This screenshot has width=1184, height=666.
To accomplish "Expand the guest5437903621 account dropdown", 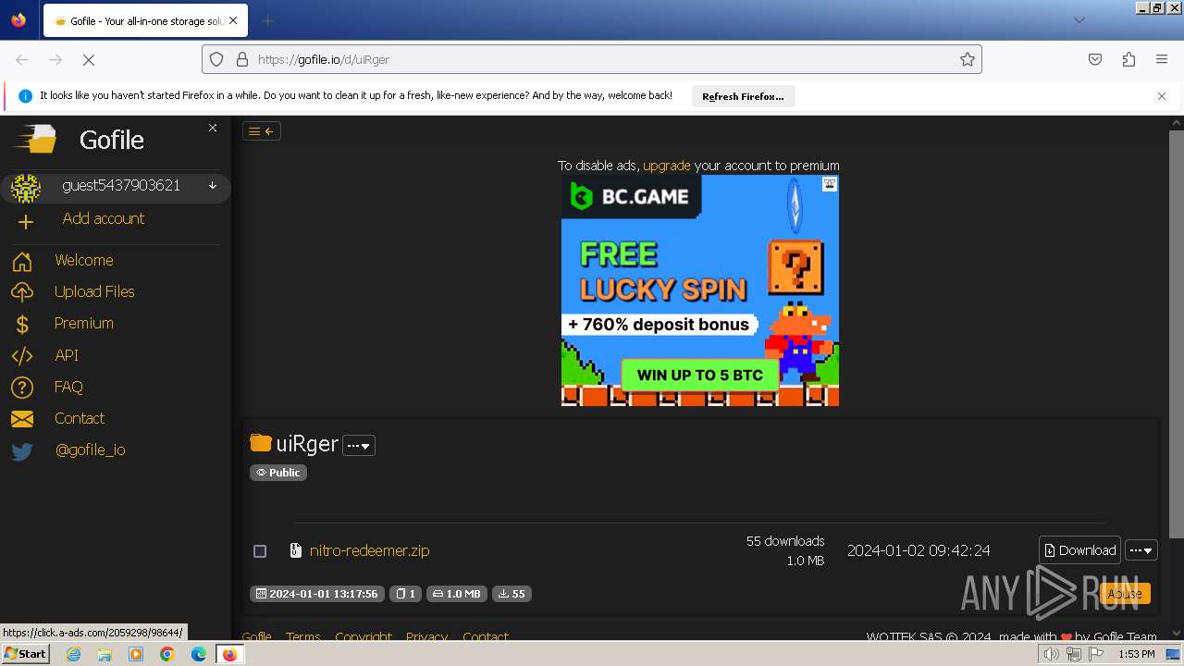I will coord(213,186).
